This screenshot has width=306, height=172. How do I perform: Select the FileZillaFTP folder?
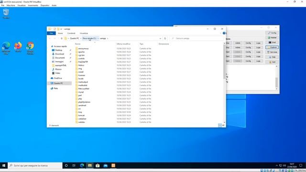click(83, 62)
